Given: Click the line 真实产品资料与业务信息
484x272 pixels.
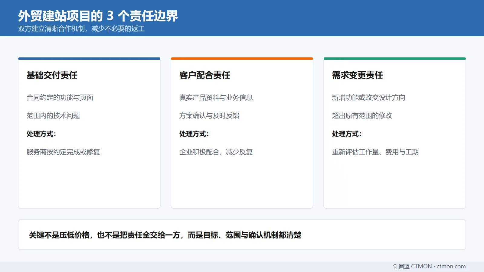Looking at the screenshot, I should [x=216, y=98].
